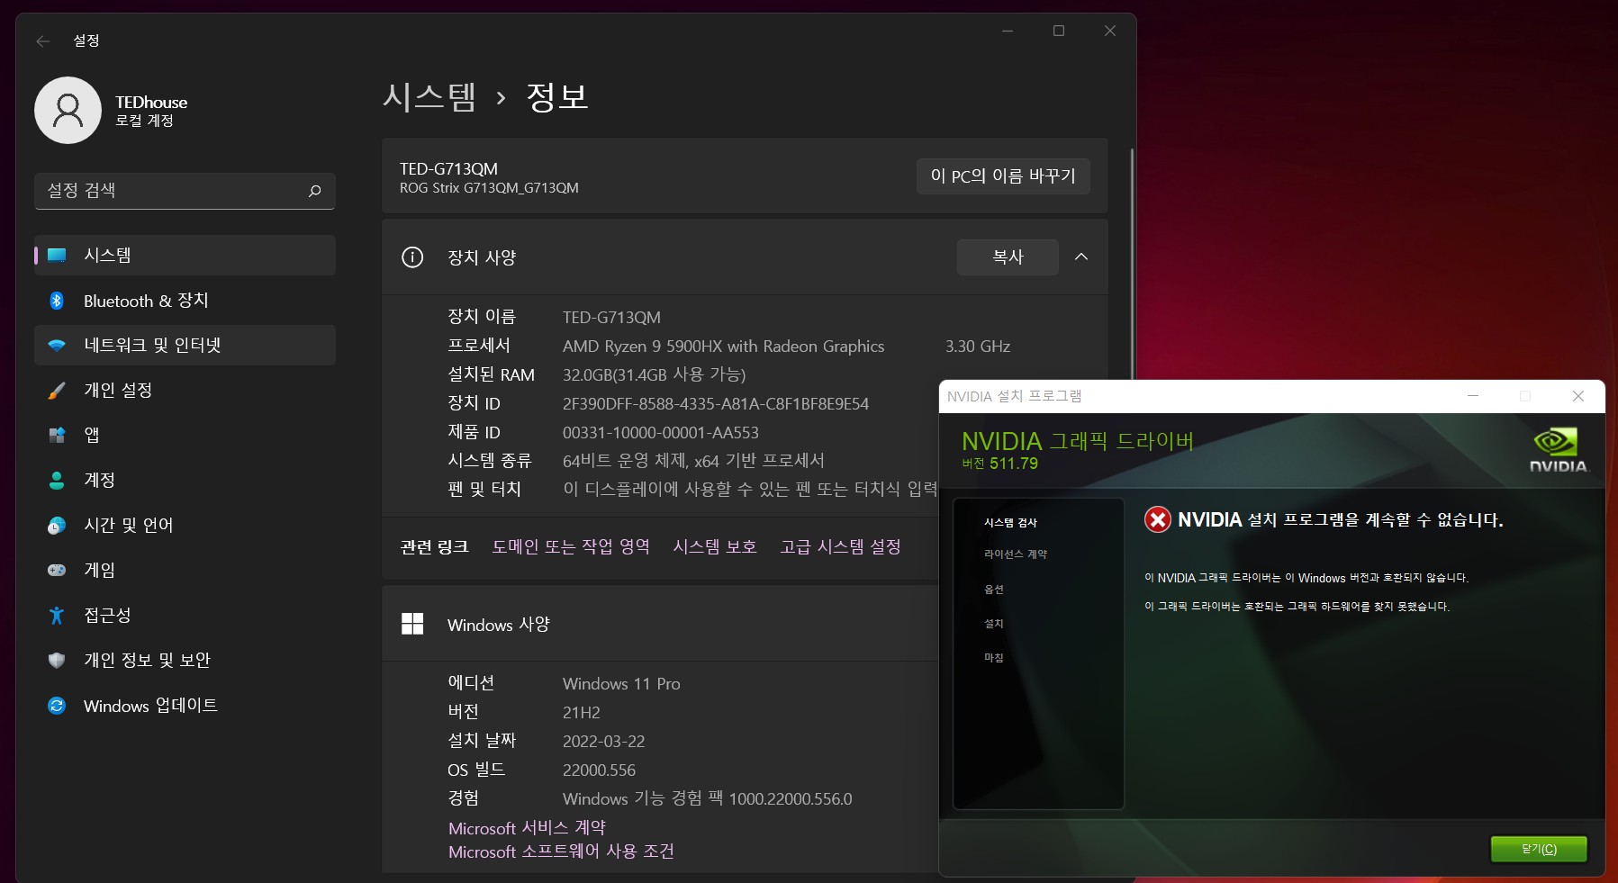Click 닫기(C) button in NVIDIA installer
Image resolution: width=1618 pixels, height=883 pixels.
1539,849
